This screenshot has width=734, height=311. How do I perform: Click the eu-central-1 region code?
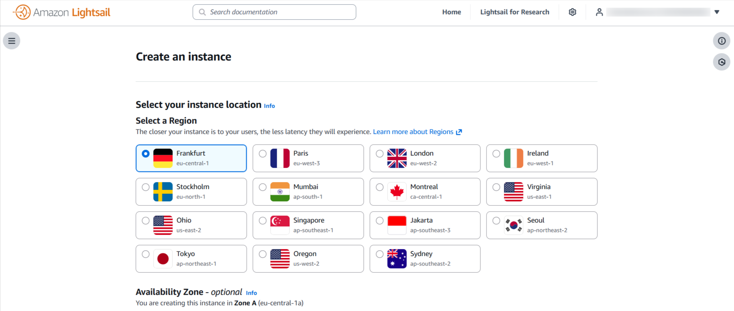[x=192, y=163]
